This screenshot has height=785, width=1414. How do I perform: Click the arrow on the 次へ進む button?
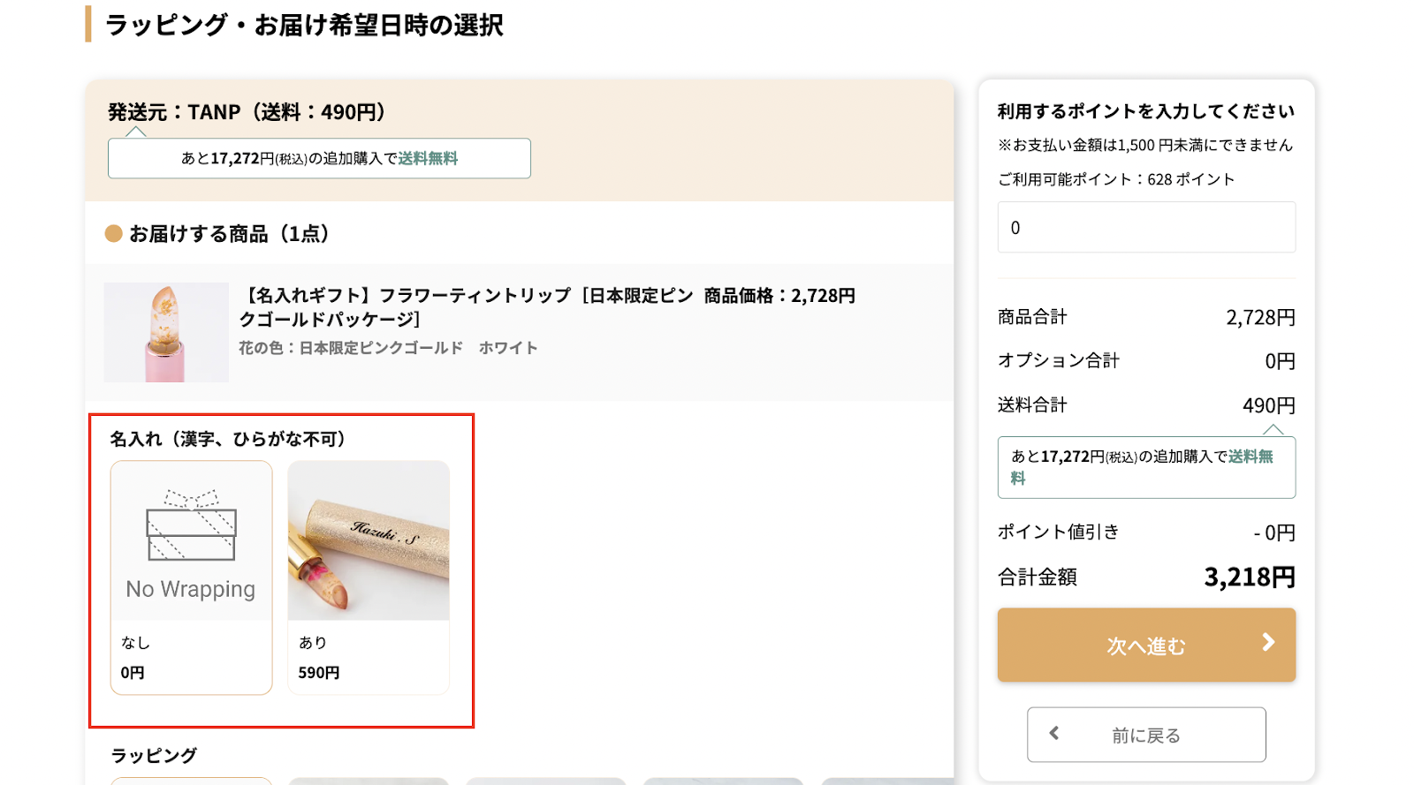[x=1268, y=643]
